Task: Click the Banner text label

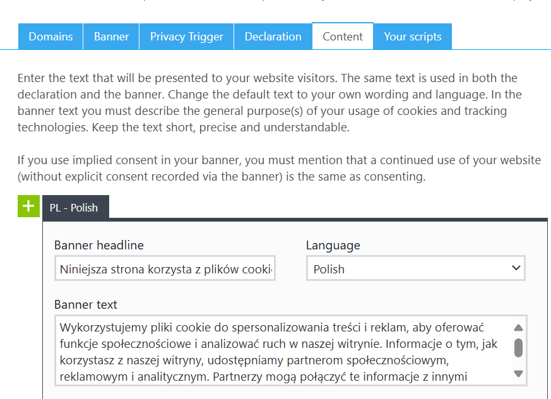Action: (86, 304)
